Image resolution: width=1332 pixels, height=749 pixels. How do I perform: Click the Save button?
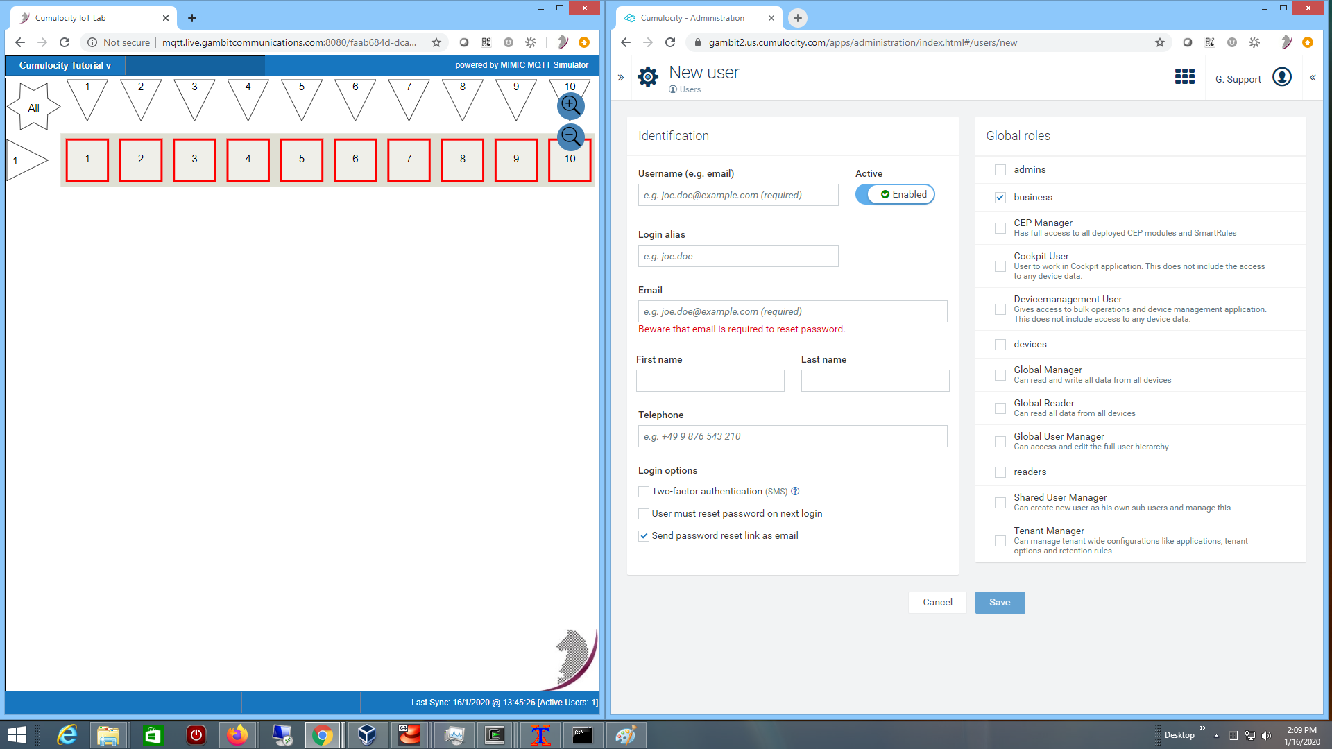tap(1000, 603)
